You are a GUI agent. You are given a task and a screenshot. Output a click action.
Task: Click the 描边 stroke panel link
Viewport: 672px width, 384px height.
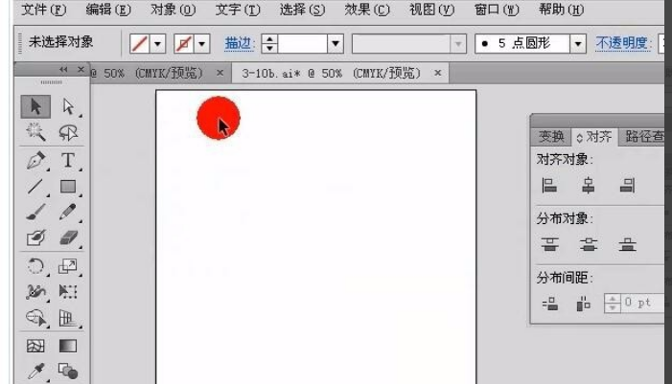point(239,43)
